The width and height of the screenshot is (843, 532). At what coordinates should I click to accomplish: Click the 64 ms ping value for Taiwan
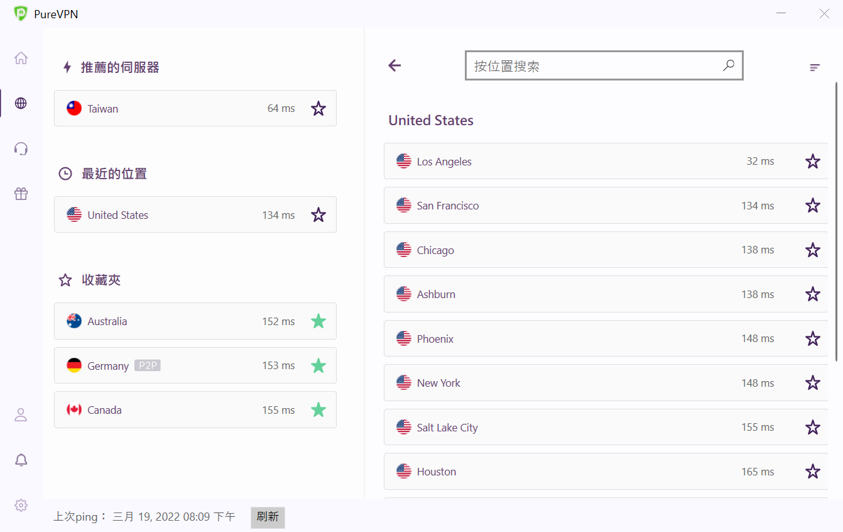[x=281, y=109]
